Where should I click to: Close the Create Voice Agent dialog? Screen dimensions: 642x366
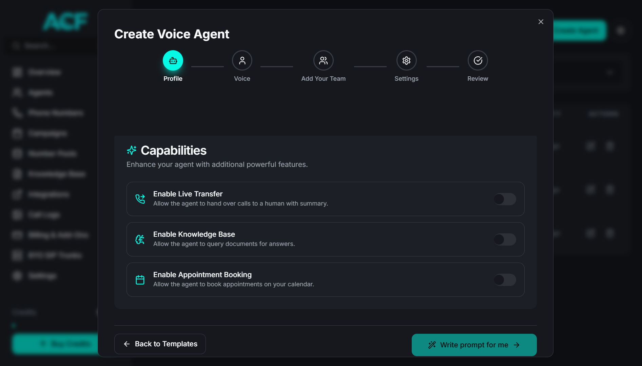(541, 21)
